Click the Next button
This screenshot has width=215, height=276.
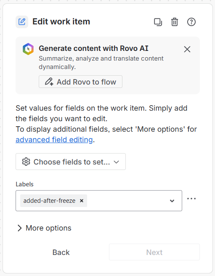154,252
